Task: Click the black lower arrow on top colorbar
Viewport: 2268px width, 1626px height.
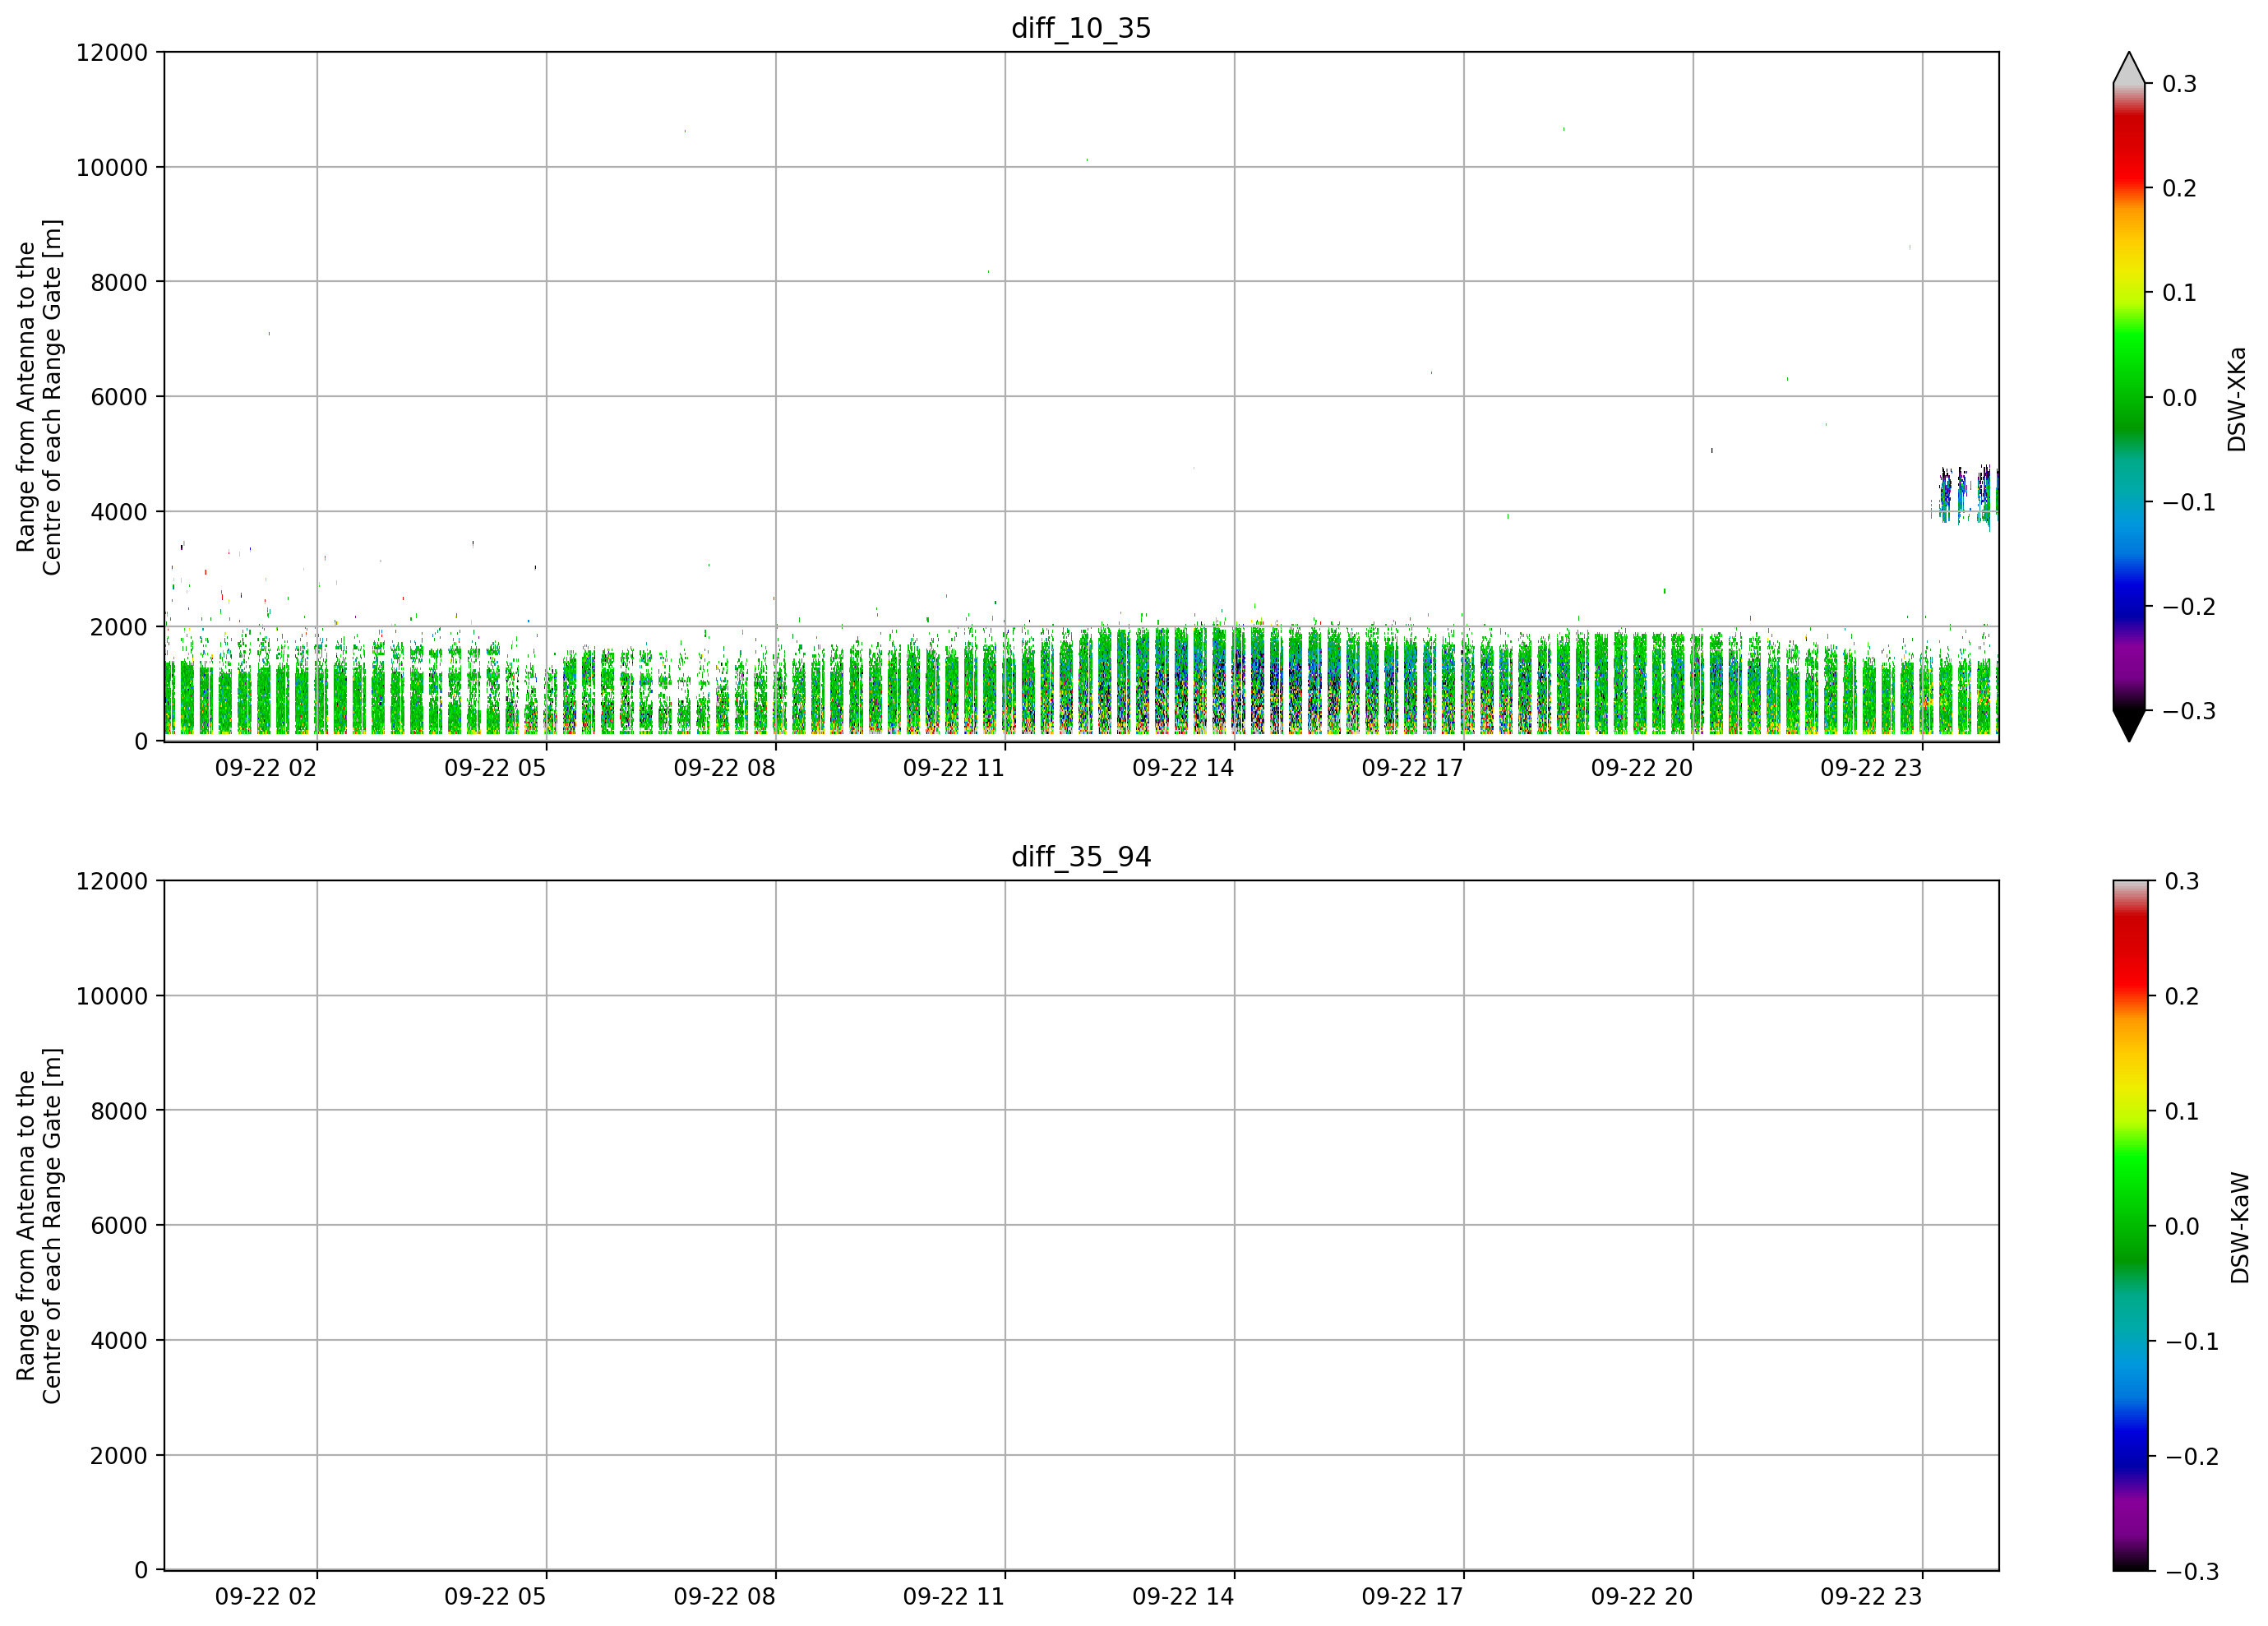Action: pyautogui.click(x=2129, y=726)
